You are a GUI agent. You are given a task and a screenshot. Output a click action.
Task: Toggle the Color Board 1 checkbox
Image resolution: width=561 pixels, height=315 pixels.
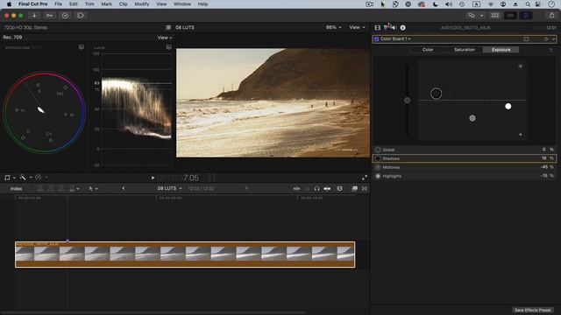[376, 38]
